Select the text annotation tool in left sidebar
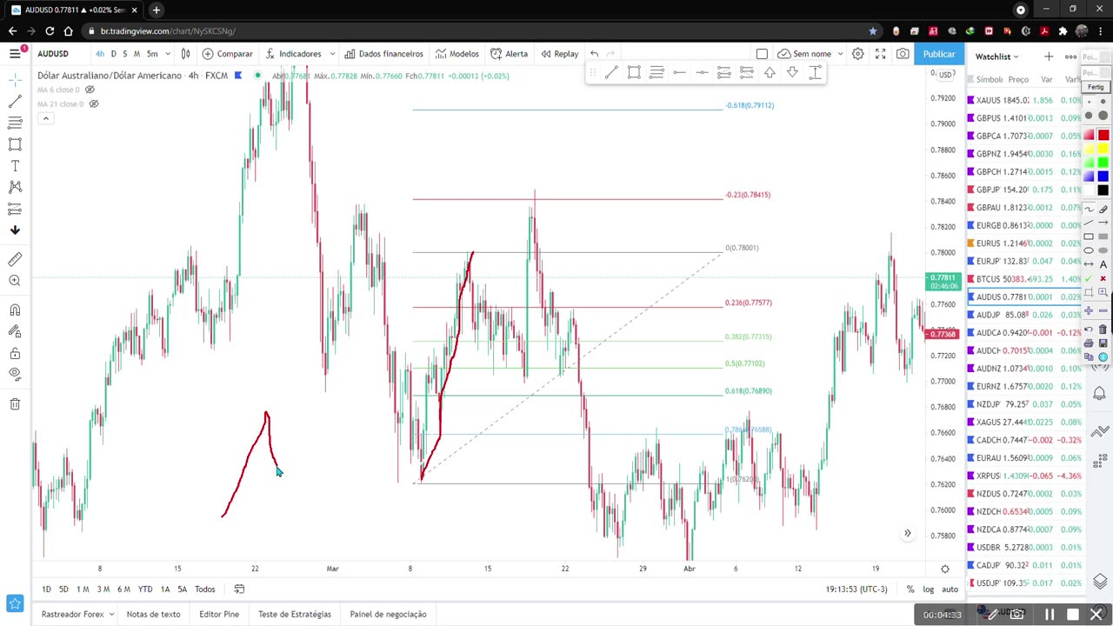 [x=15, y=166]
